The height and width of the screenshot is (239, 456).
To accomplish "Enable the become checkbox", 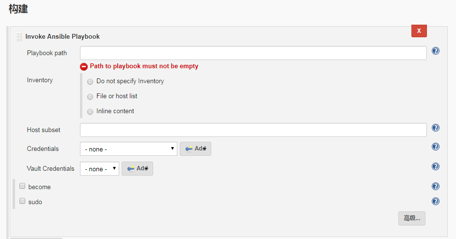I will 22,186.
